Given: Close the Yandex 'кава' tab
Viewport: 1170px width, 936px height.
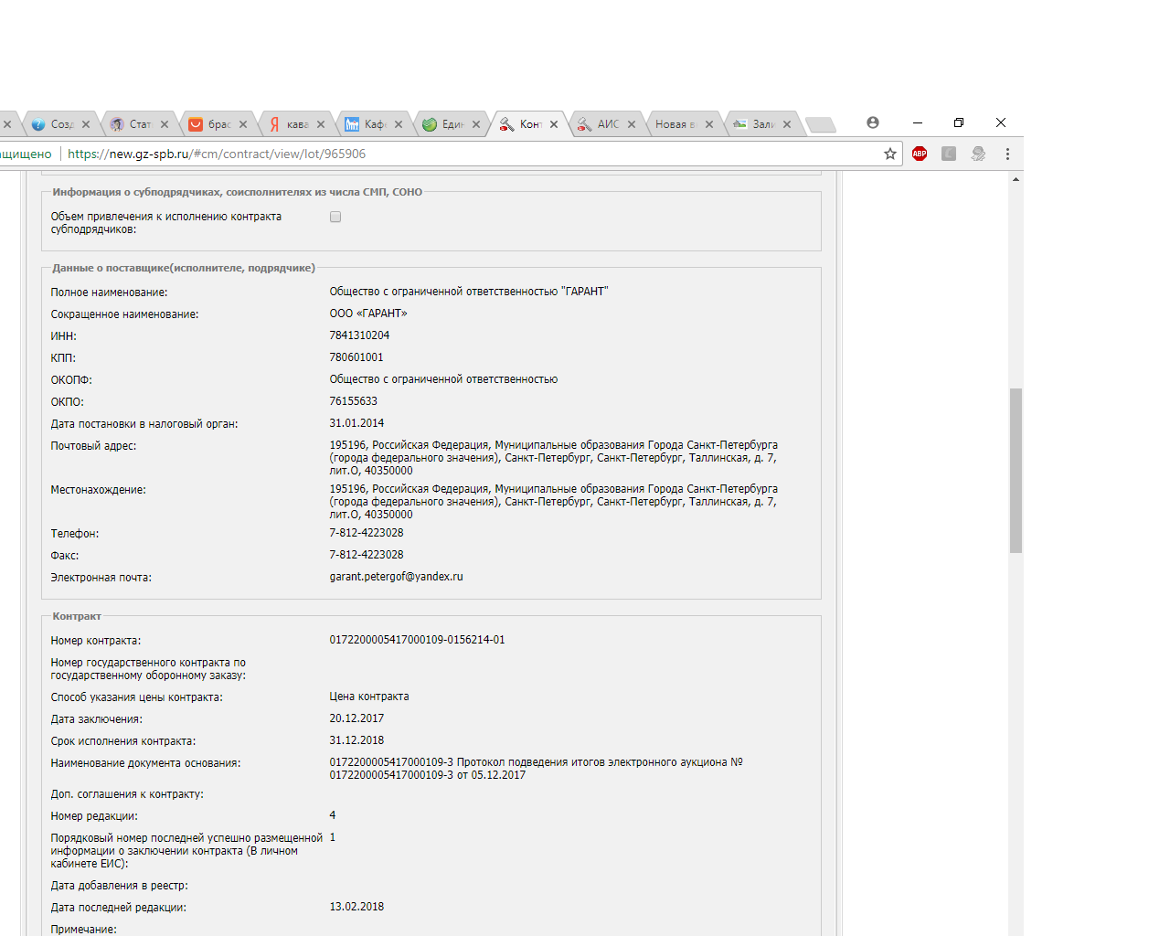Looking at the screenshot, I should 321,124.
